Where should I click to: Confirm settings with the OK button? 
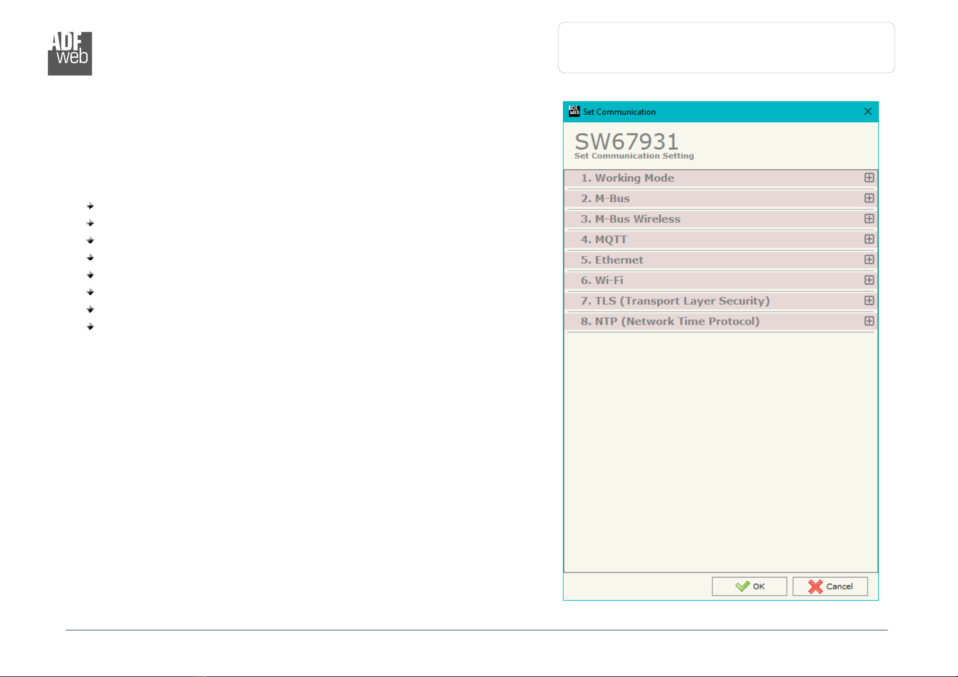(749, 587)
